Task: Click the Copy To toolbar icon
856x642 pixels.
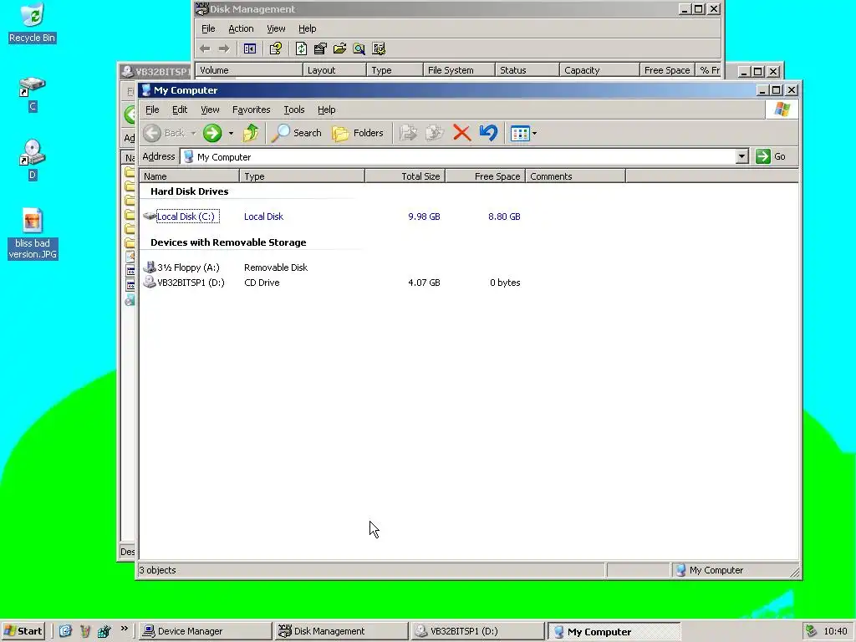Action: point(435,133)
